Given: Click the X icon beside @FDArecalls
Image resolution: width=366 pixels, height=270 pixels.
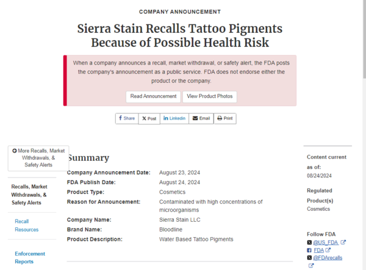Looking at the screenshot, I should click(310, 258).
